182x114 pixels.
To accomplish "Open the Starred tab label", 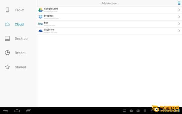I will point(20,67).
